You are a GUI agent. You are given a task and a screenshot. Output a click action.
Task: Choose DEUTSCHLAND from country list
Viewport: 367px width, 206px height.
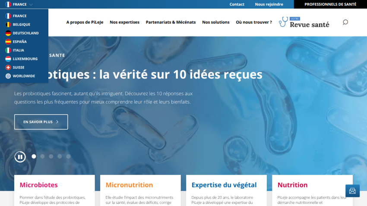26,33
